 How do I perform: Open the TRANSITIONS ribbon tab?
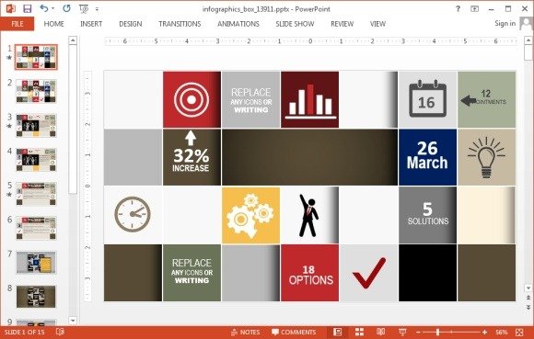(180, 24)
